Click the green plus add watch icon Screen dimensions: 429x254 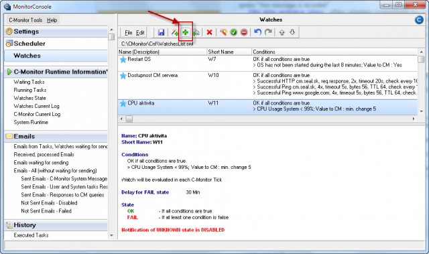point(185,32)
